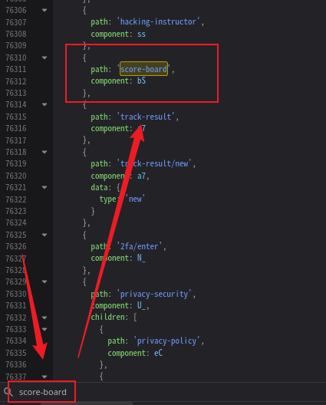Collapse fold arrow at line 76314

click(x=44, y=104)
